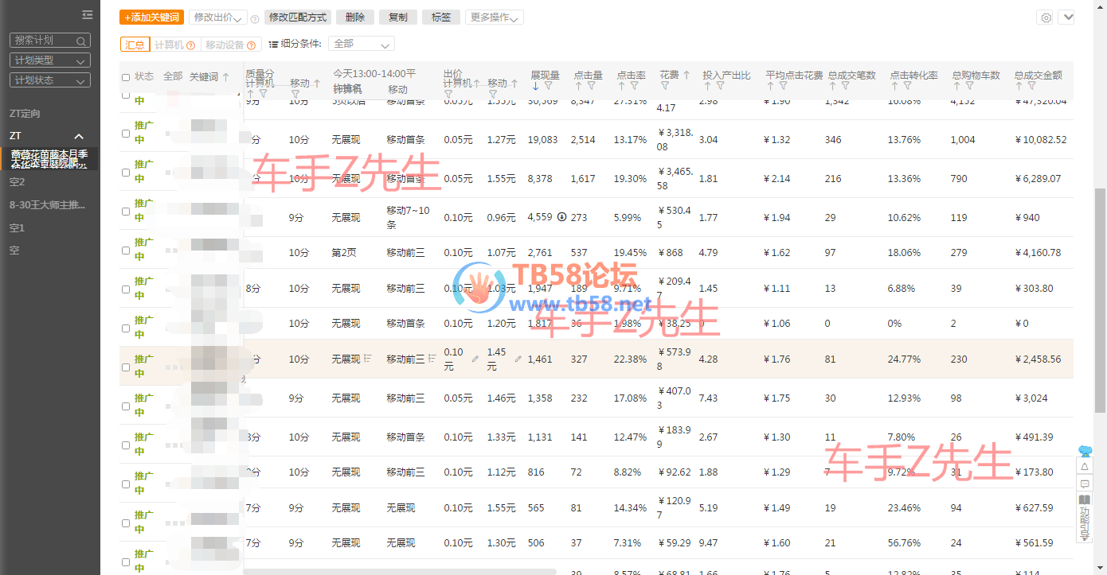Open the 细分条件 全部 dropdown

coord(361,44)
